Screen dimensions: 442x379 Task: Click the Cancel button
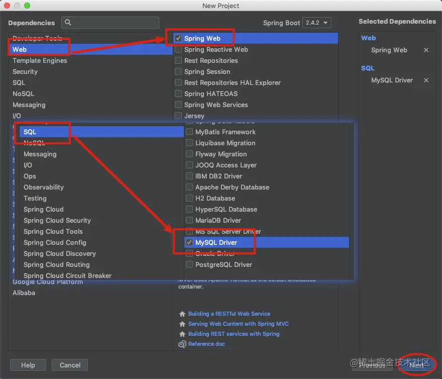(70, 365)
